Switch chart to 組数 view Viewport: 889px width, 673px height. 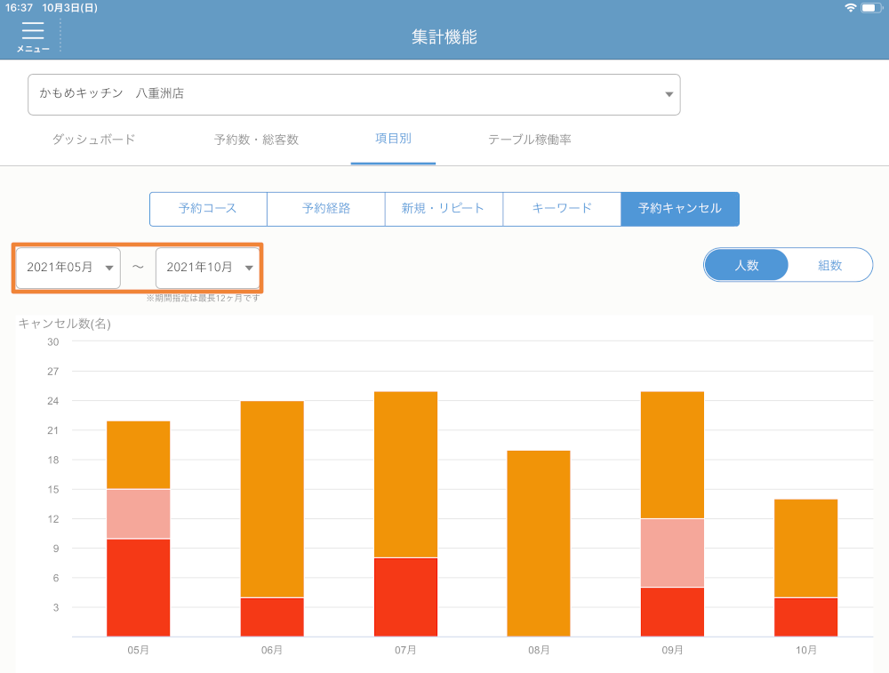(x=829, y=265)
